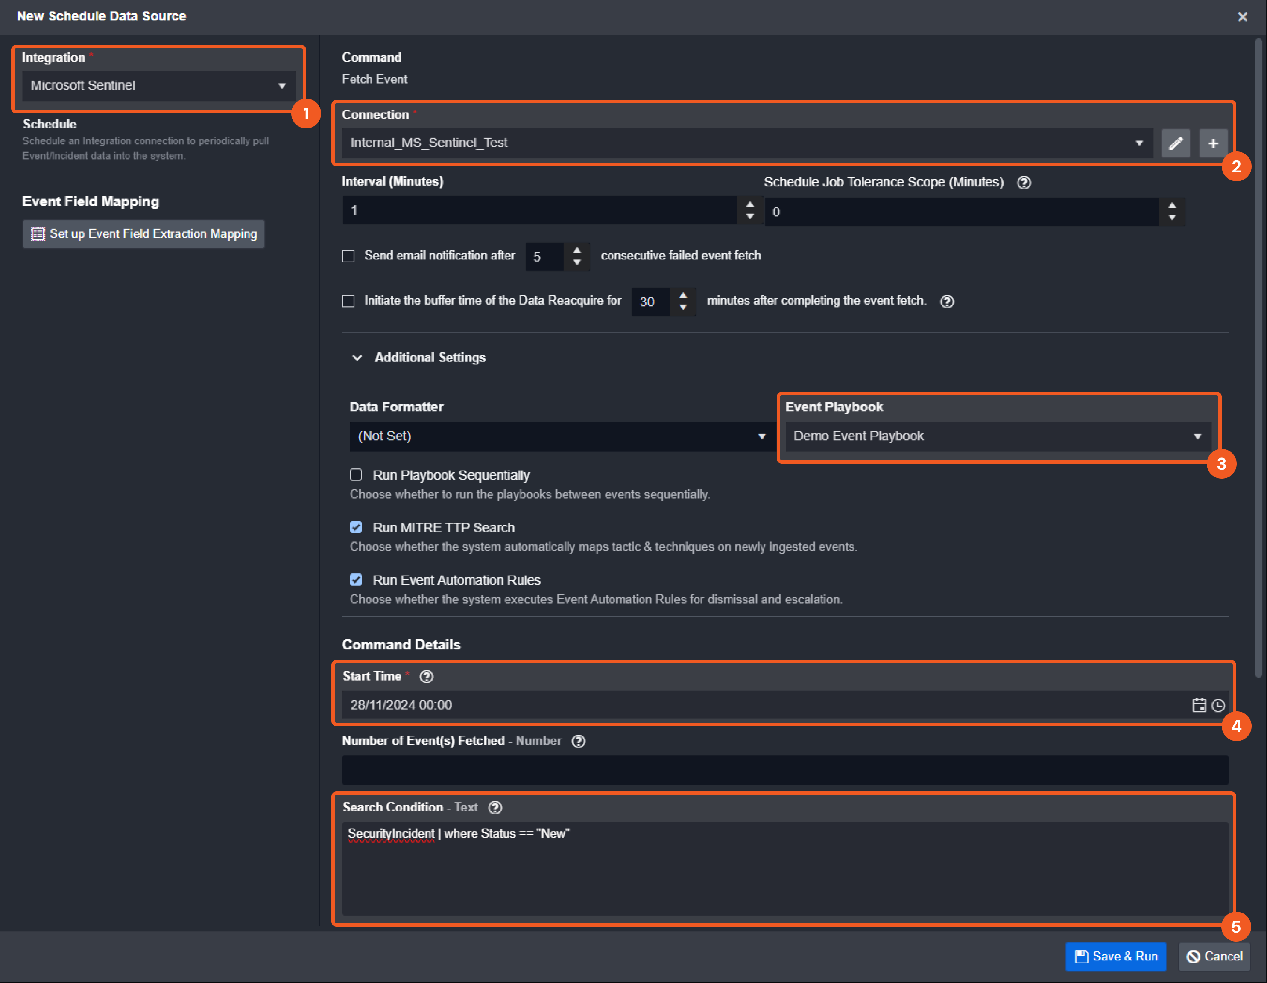This screenshot has height=983, width=1267.
Task: Collapse the Additional Settings section
Action: coord(357,358)
